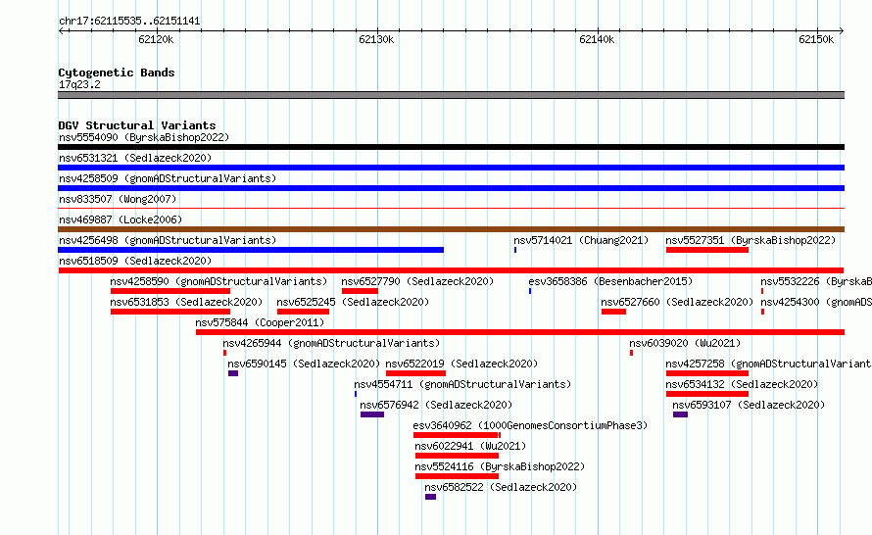This screenshot has height=535, width=872.
Task: Click nsv6534132 (Sedlazeck2020) label
Action: pos(742,384)
